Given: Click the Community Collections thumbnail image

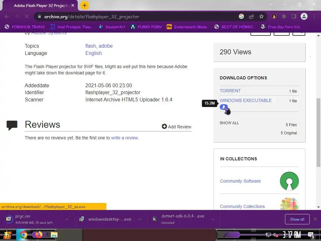Looking at the screenshot, I should tap(289, 204).
